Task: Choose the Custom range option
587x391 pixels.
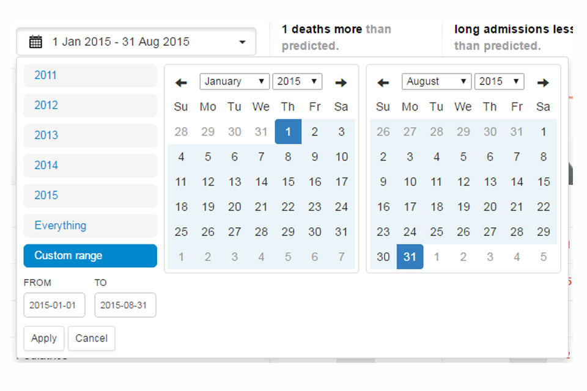Action: [x=90, y=256]
